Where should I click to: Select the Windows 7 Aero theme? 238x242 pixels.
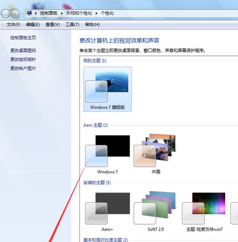click(108, 154)
